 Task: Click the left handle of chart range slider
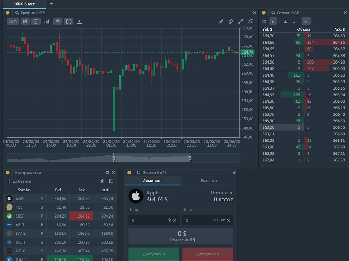113,158
